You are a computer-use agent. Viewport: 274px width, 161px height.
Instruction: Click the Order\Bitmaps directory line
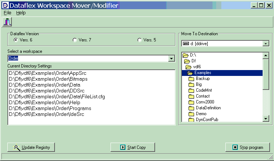point(48,79)
